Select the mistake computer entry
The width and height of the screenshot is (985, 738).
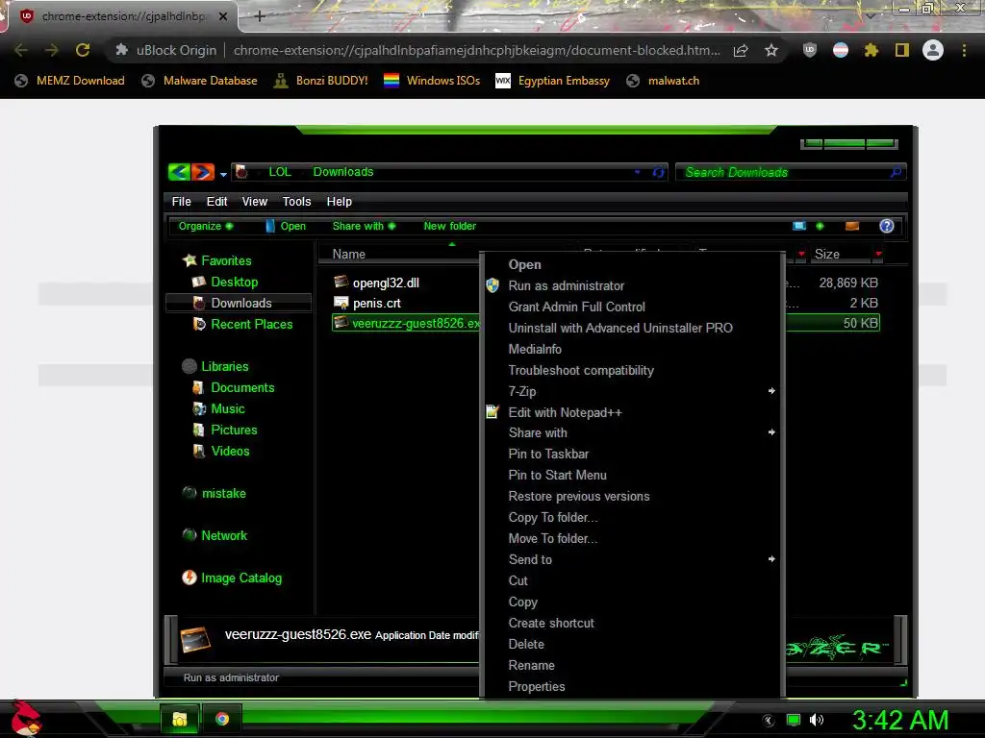[x=223, y=493]
